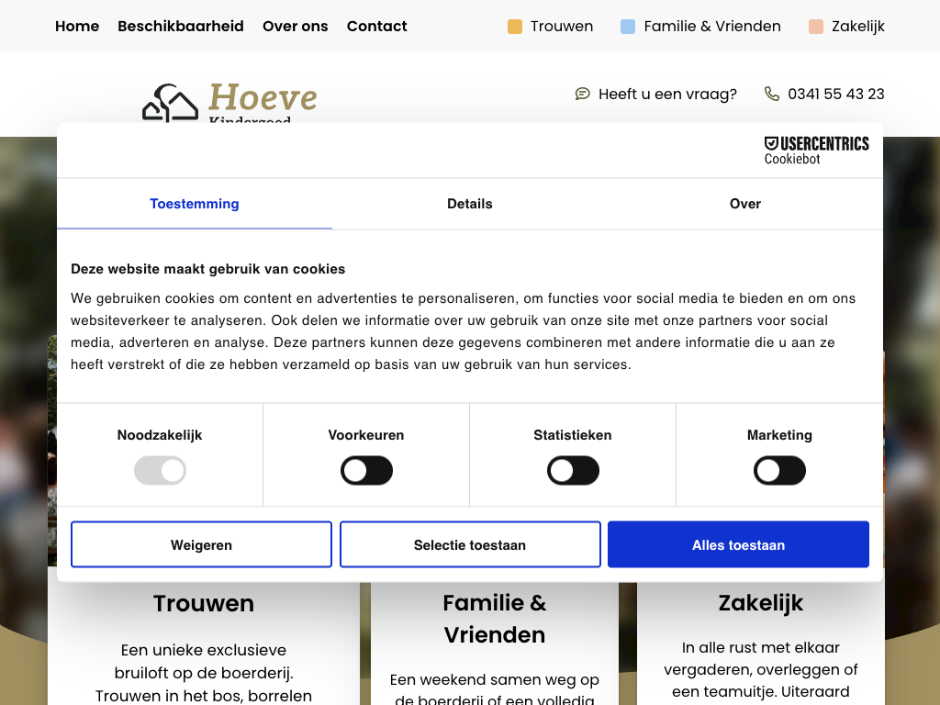The height and width of the screenshot is (705, 940).
Task: Click the Selectie toestaan button
Action: (470, 545)
